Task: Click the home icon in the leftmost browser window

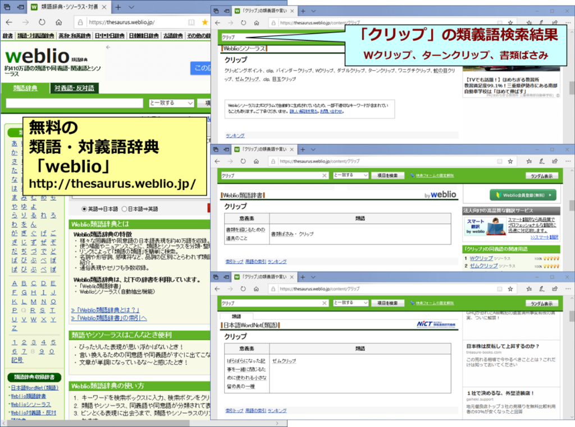Action: point(59,22)
